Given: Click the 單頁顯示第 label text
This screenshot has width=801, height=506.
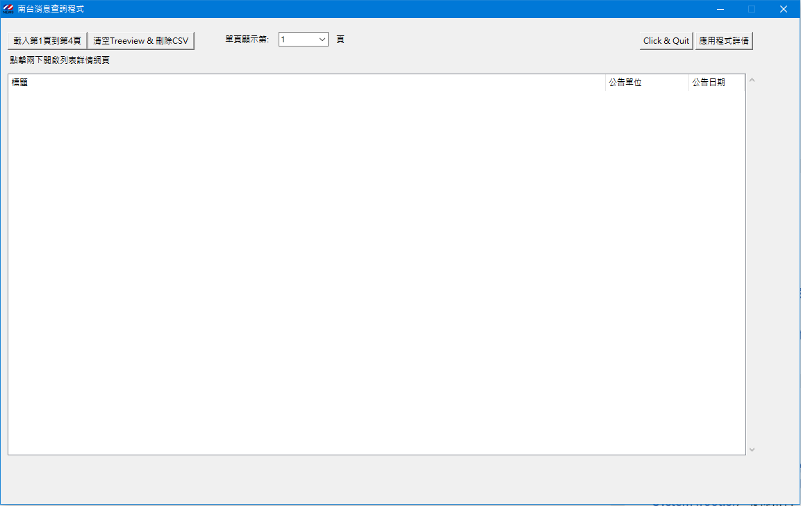Looking at the screenshot, I should click(x=247, y=40).
